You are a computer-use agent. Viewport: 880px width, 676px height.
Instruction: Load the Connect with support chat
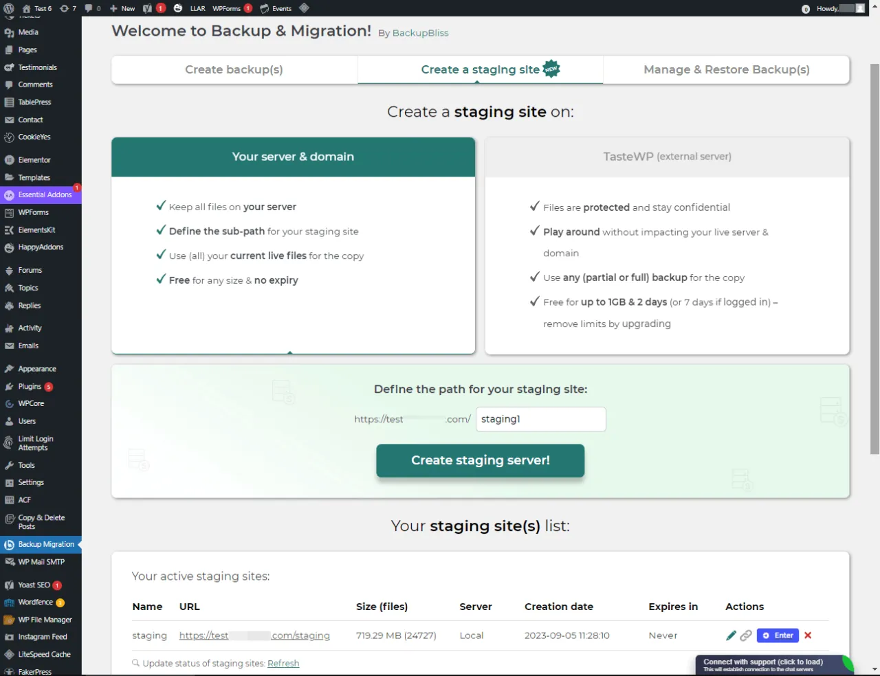pyautogui.click(x=763, y=664)
